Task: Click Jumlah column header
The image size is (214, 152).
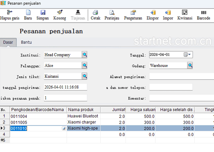Action: coord(113,109)
